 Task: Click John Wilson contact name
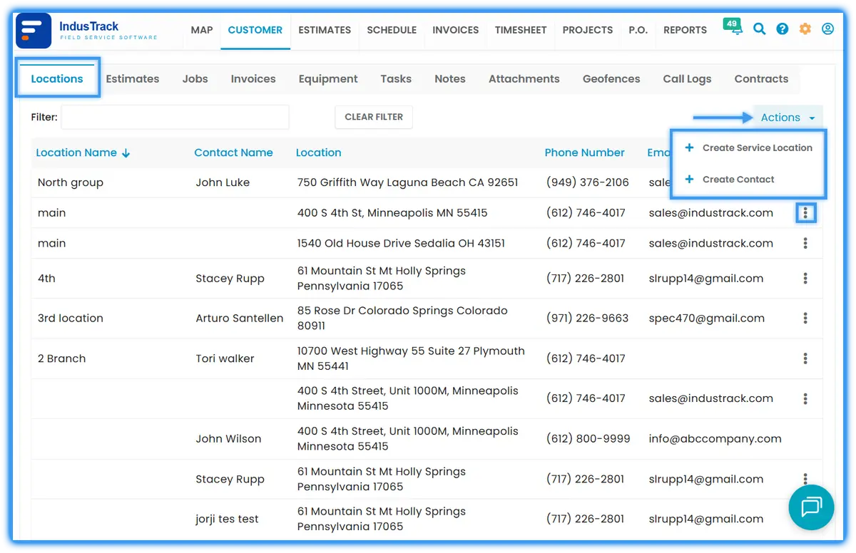228,439
